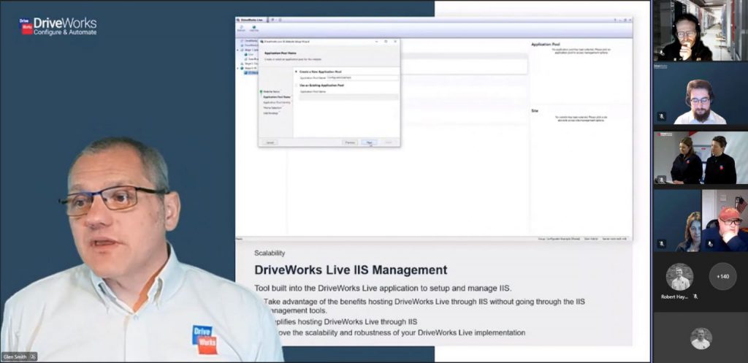Click the second toolbar icon in DriveWorks Live
Image resolution: width=748 pixels, height=363 pixels.
coord(253,28)
